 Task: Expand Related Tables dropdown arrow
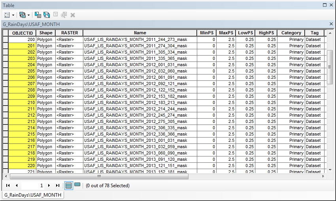(29, 15)
